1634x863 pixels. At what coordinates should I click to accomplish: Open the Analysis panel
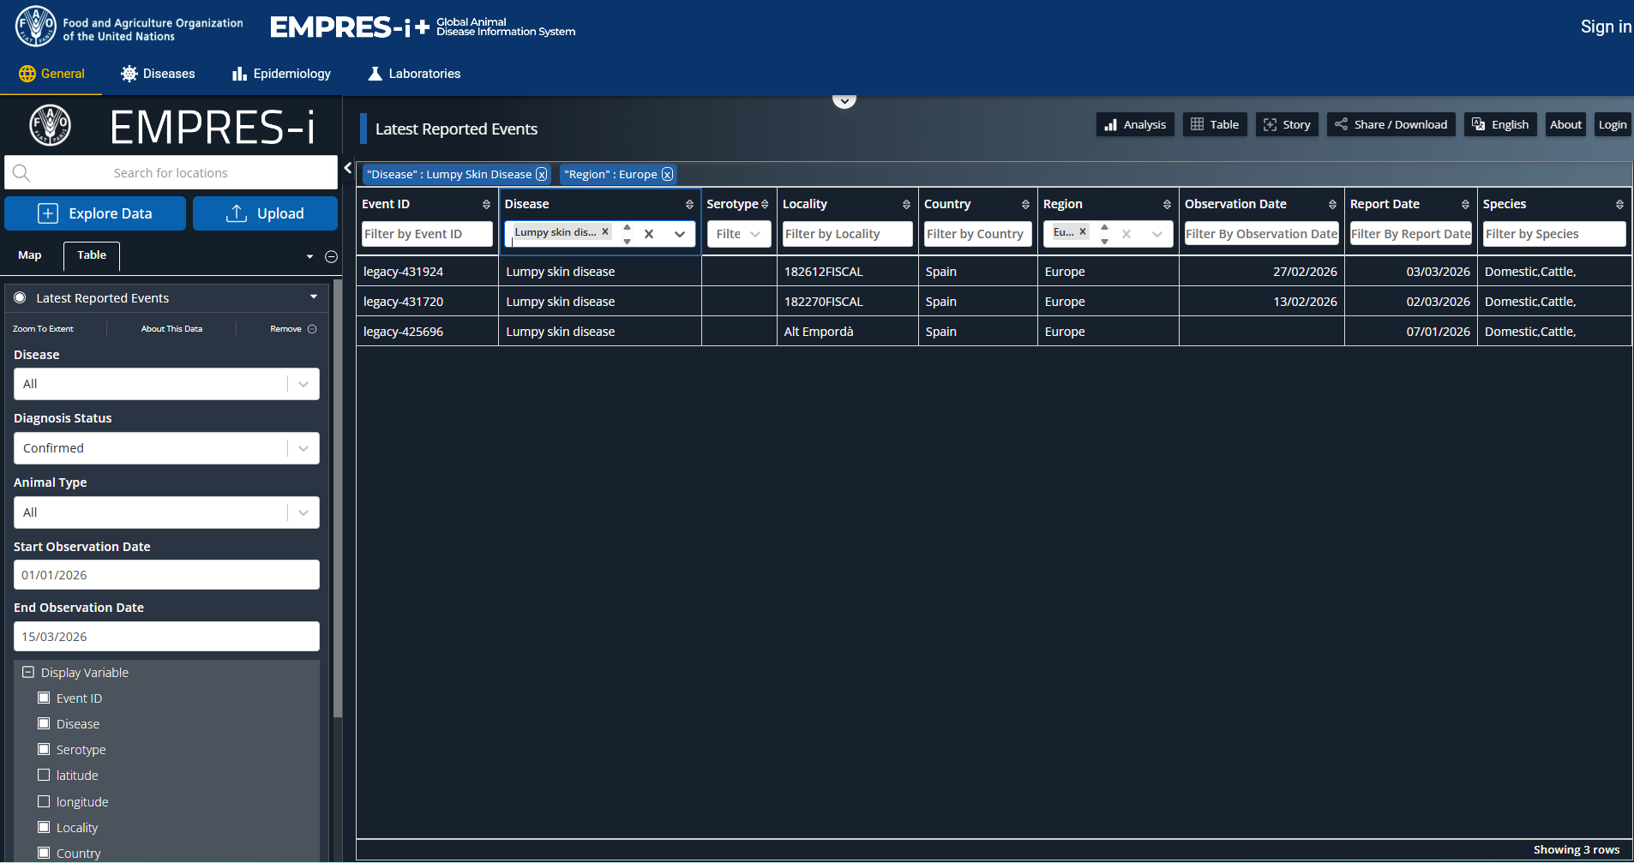click(x=1135, y=124)
